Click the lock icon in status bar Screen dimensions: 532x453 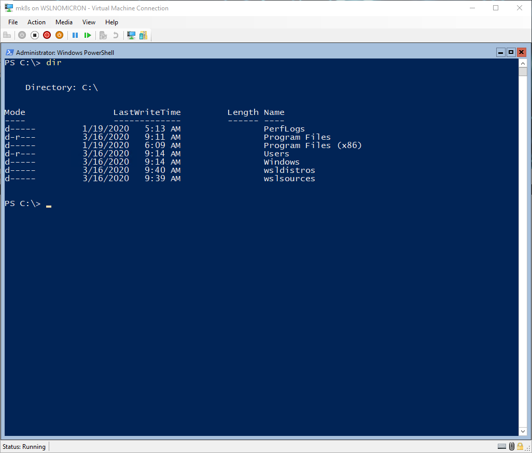pos(520,446)
